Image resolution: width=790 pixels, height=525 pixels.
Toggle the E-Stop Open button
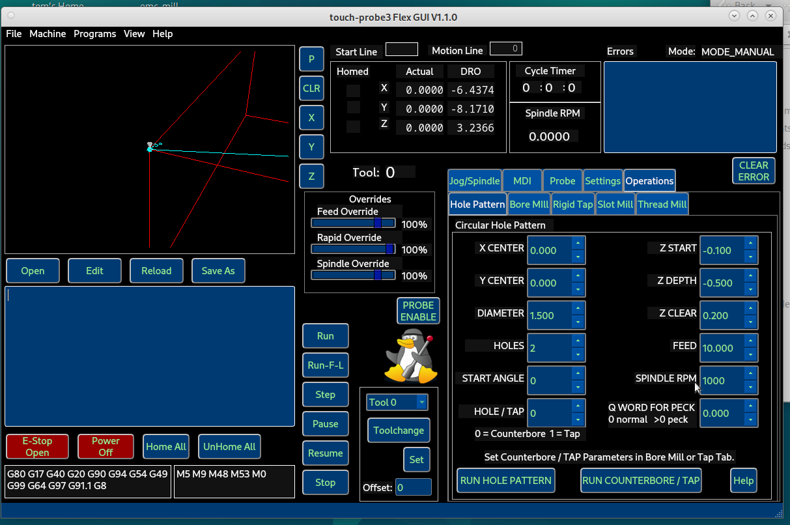tap(37, 447)
